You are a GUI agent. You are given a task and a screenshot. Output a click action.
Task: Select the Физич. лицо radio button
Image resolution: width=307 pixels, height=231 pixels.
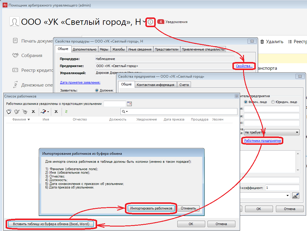coord(245,102)
